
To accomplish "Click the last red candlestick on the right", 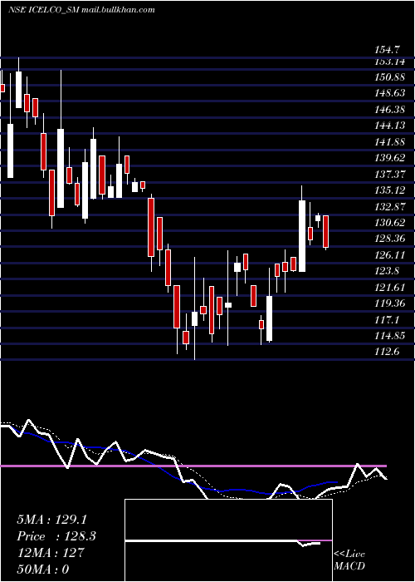I will (325, 232).
